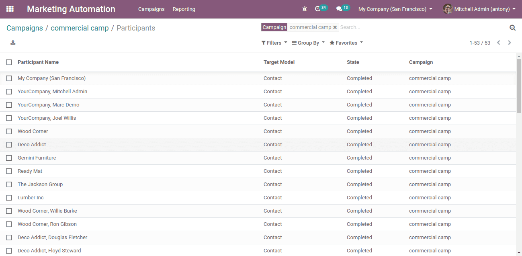Sort by Target Model column
522x256 pixels.
point(279,62)
